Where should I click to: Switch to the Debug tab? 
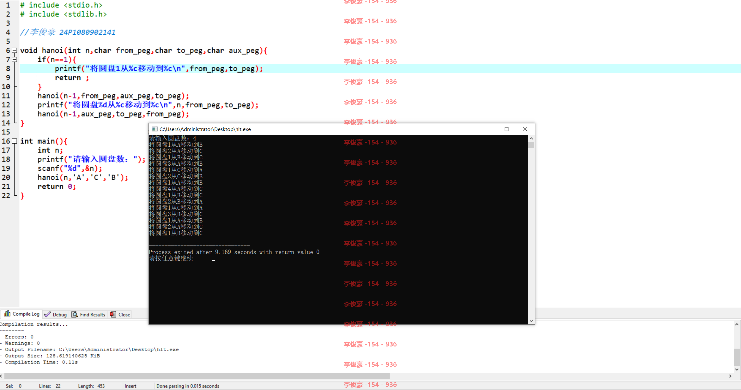(56, 315)
